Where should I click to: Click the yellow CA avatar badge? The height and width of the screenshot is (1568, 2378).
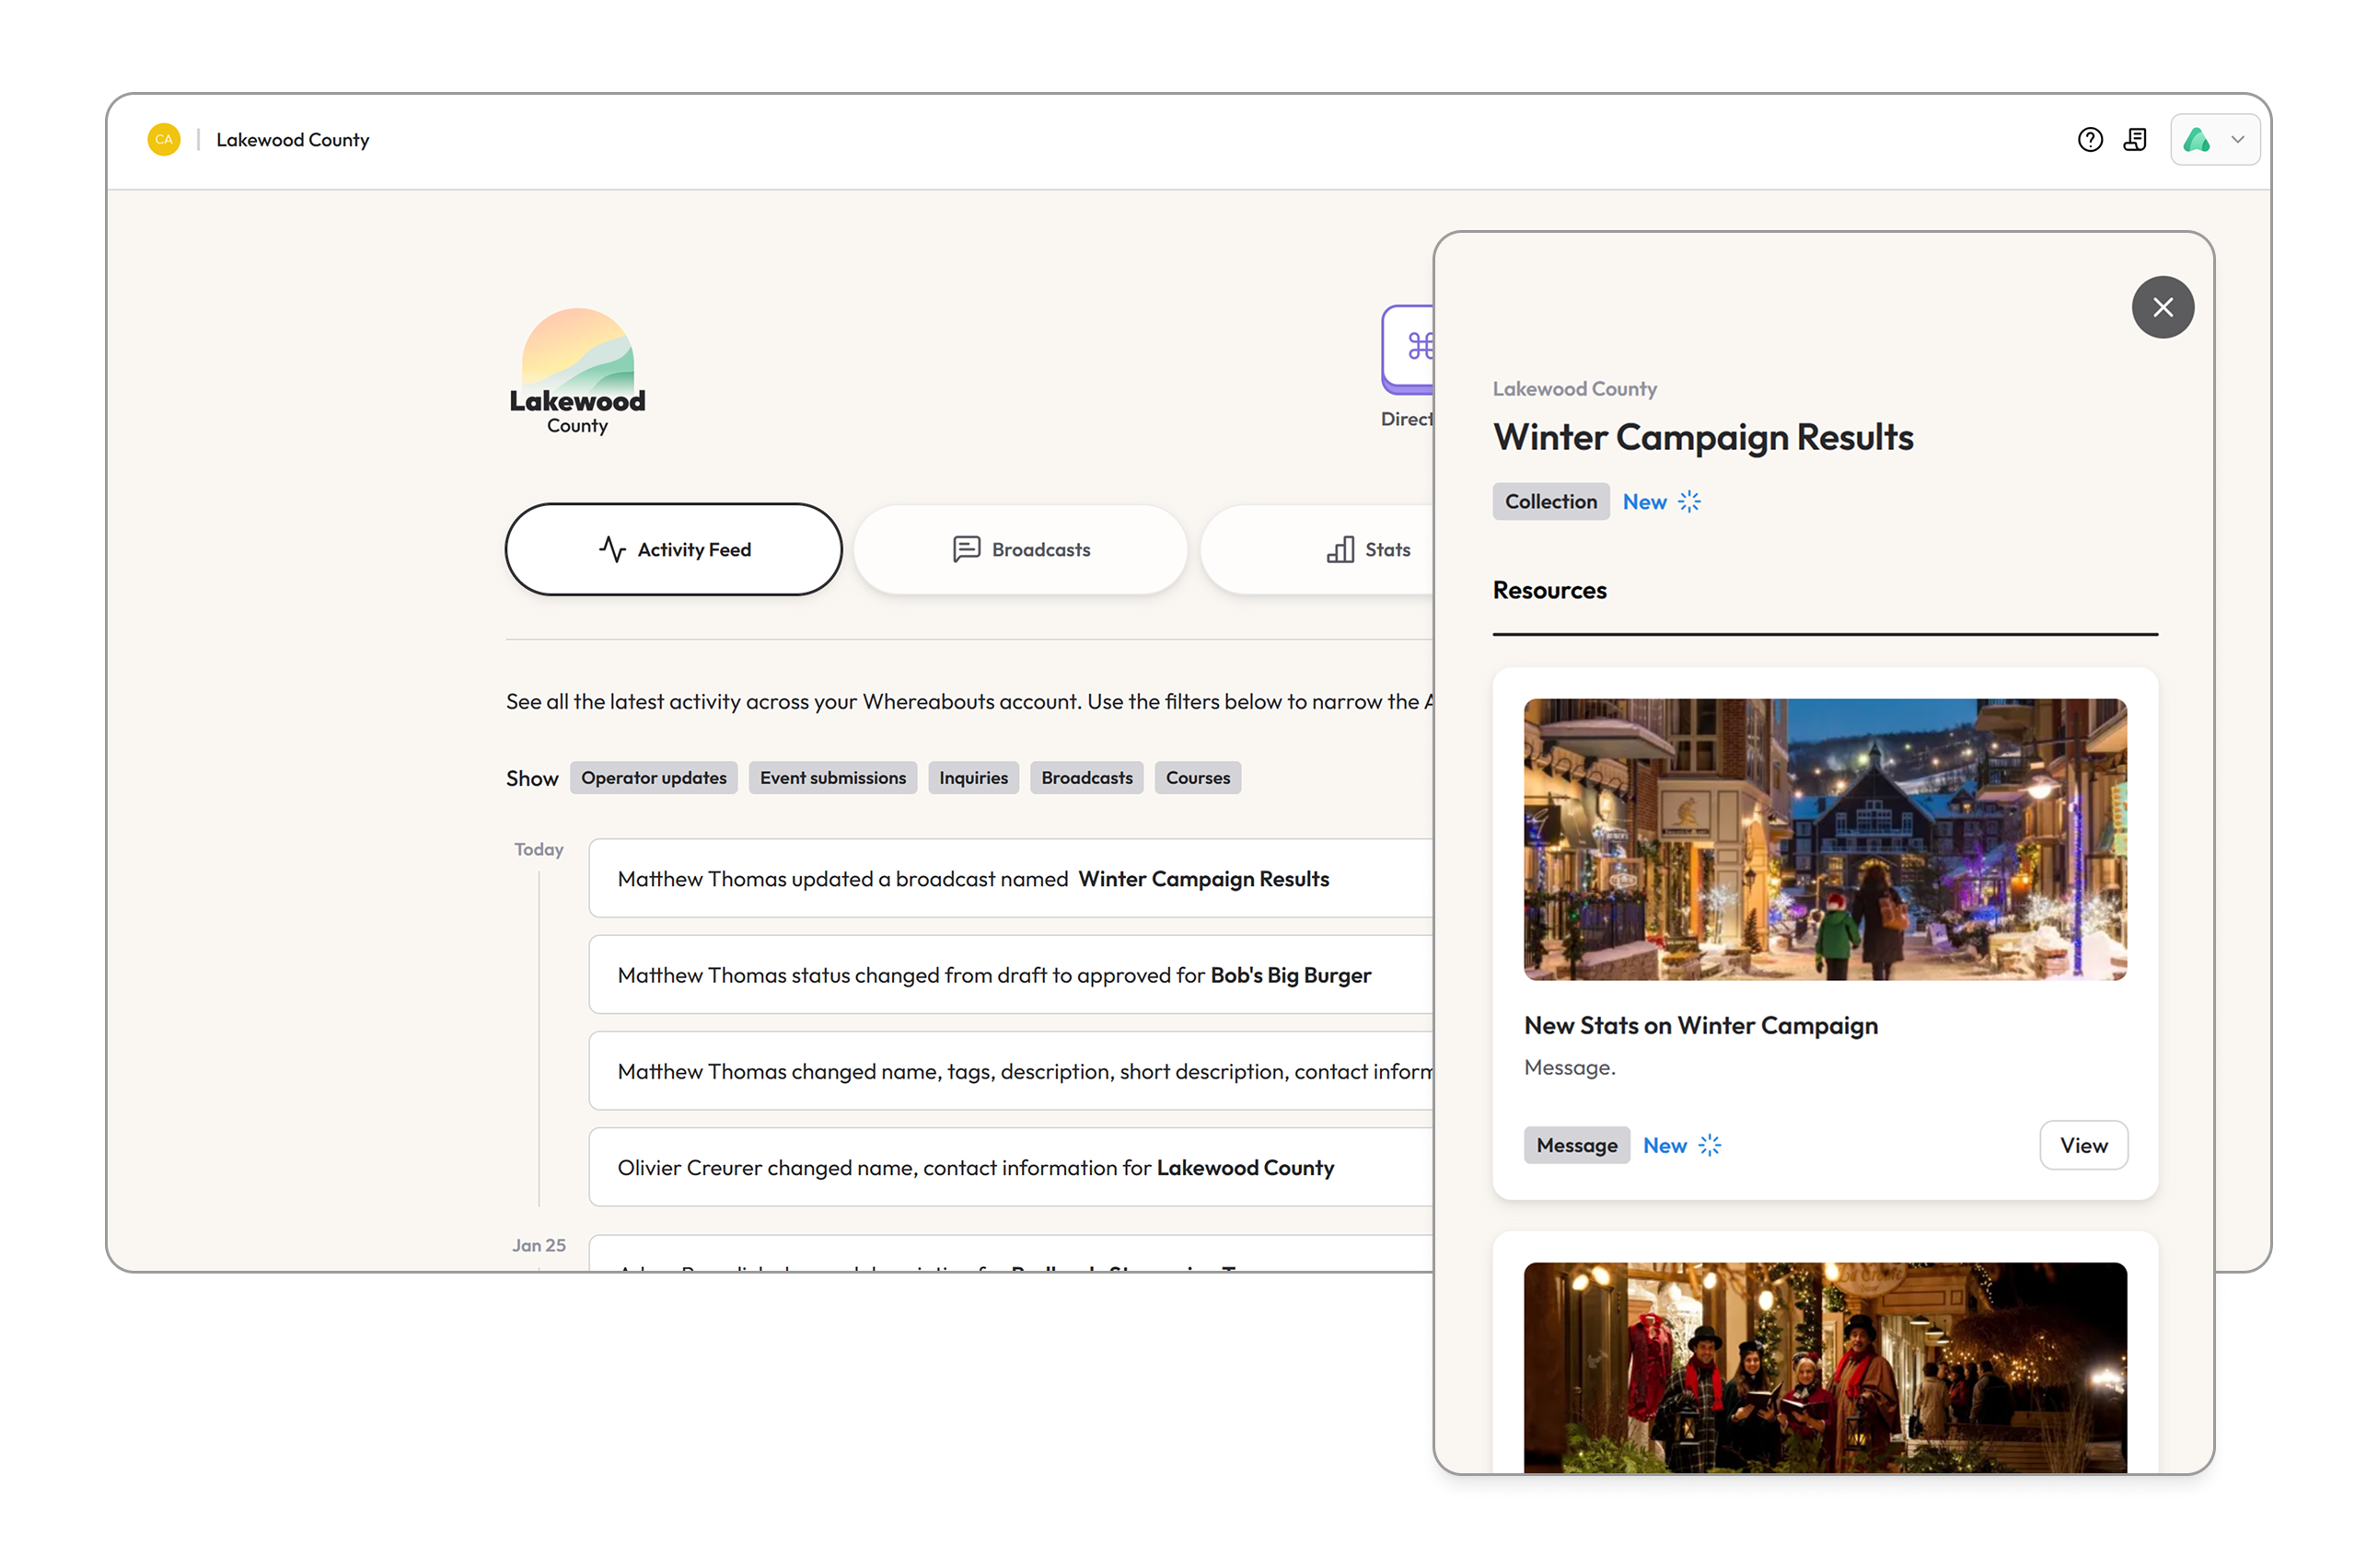[x=164, y=140]
